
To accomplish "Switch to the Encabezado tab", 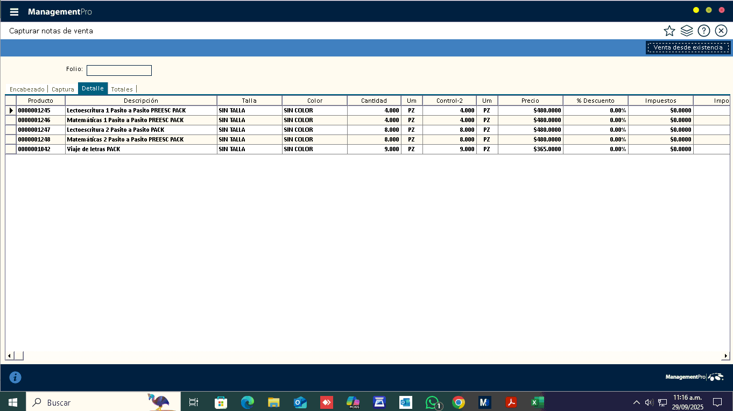I will pos(27,89).
